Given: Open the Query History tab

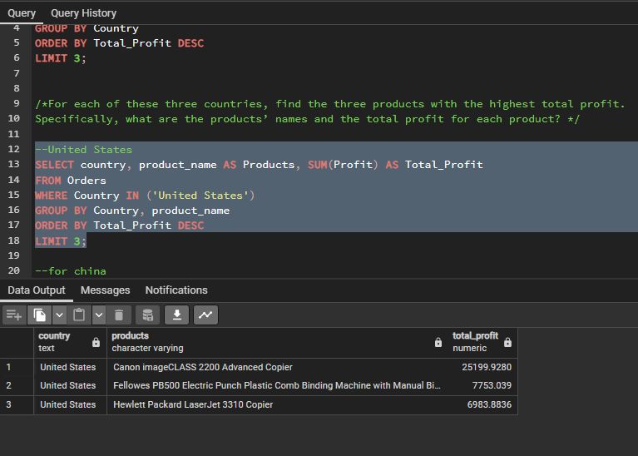Looking at the screenshot, I should [83, 13].
